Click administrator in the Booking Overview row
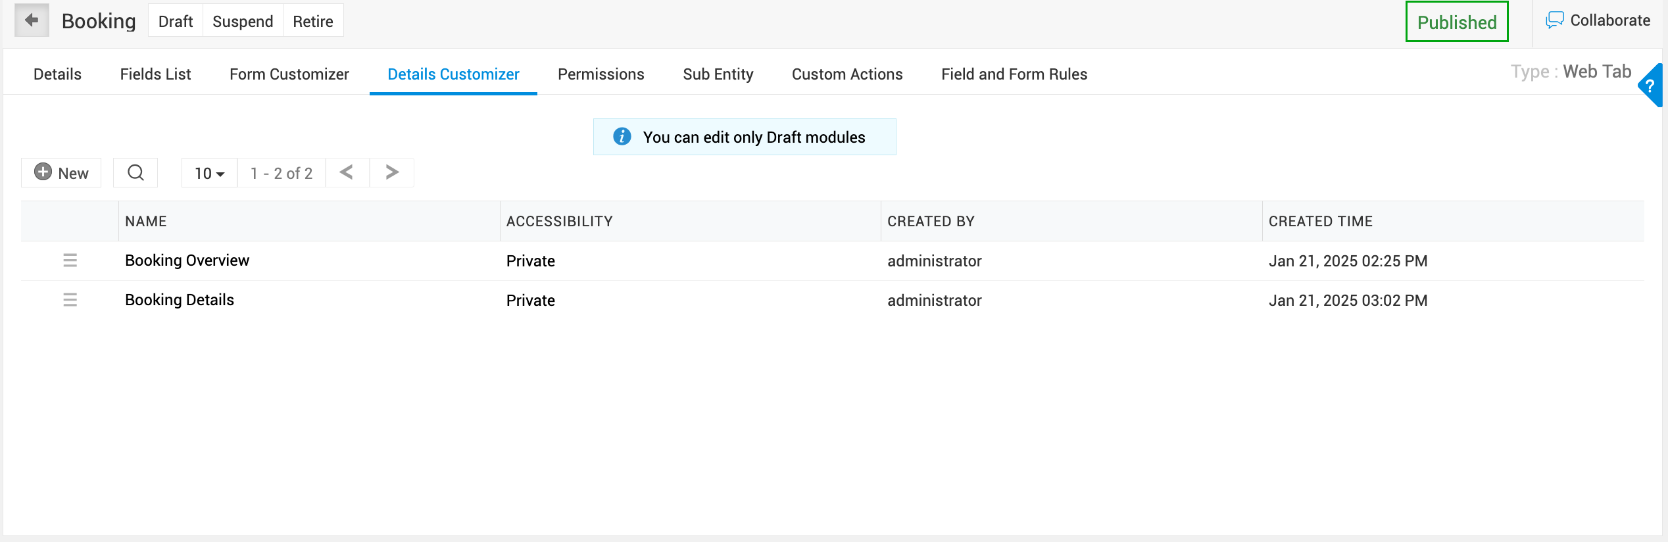This screenshot has height=542, width=1668. [934, 261]
